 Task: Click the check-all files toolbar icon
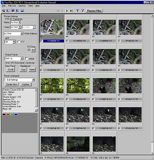coord(77,11)
